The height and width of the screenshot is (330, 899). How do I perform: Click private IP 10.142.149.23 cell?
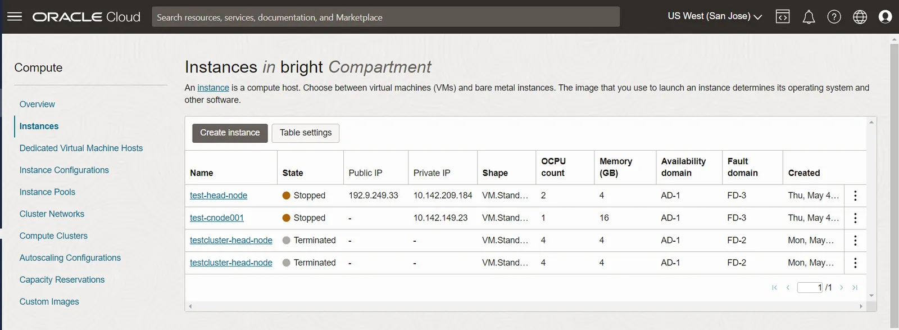click(441, 218)
